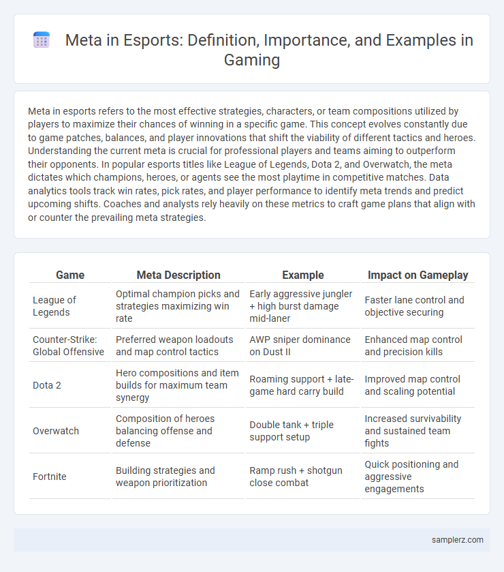Image resolution: width=504 pixels, height=572 pixels.
Task: Click 'Preferred weapon loadouts' description cell
Action: tap(178, 346)
